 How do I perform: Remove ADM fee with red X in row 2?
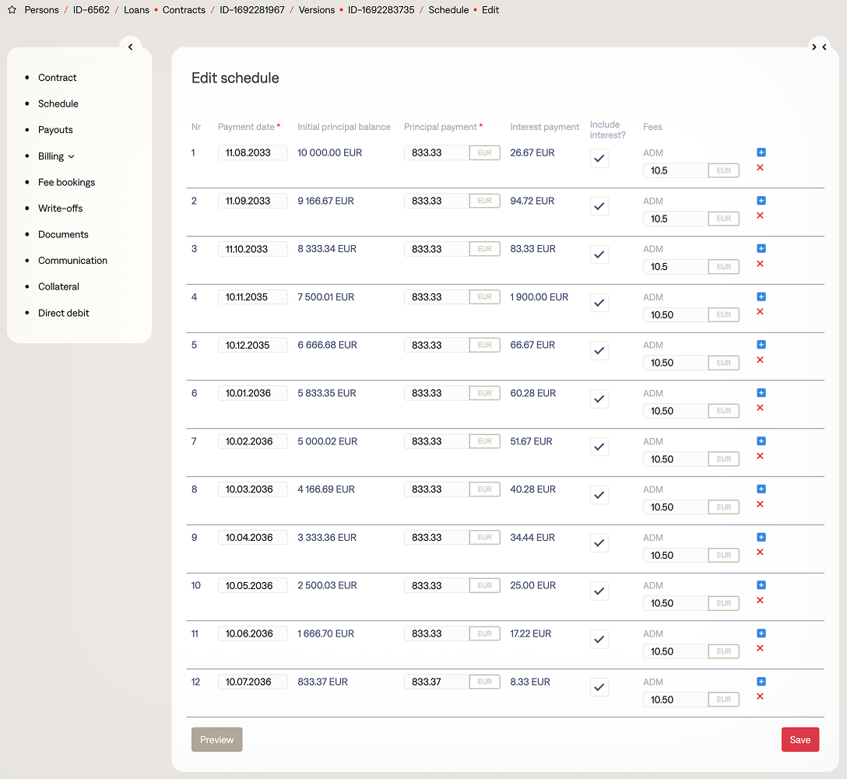(761, 216)
